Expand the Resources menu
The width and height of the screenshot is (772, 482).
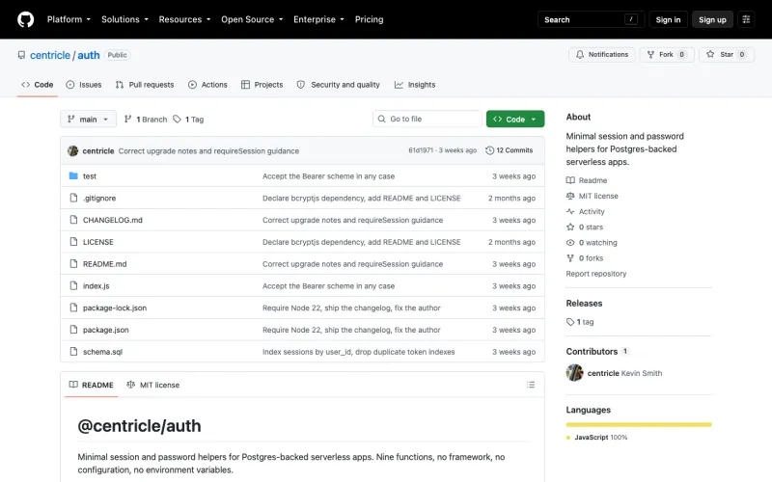click(184, 19)
